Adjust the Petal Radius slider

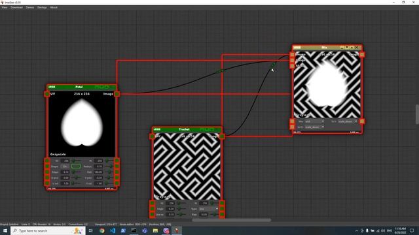tap(109, 166)
